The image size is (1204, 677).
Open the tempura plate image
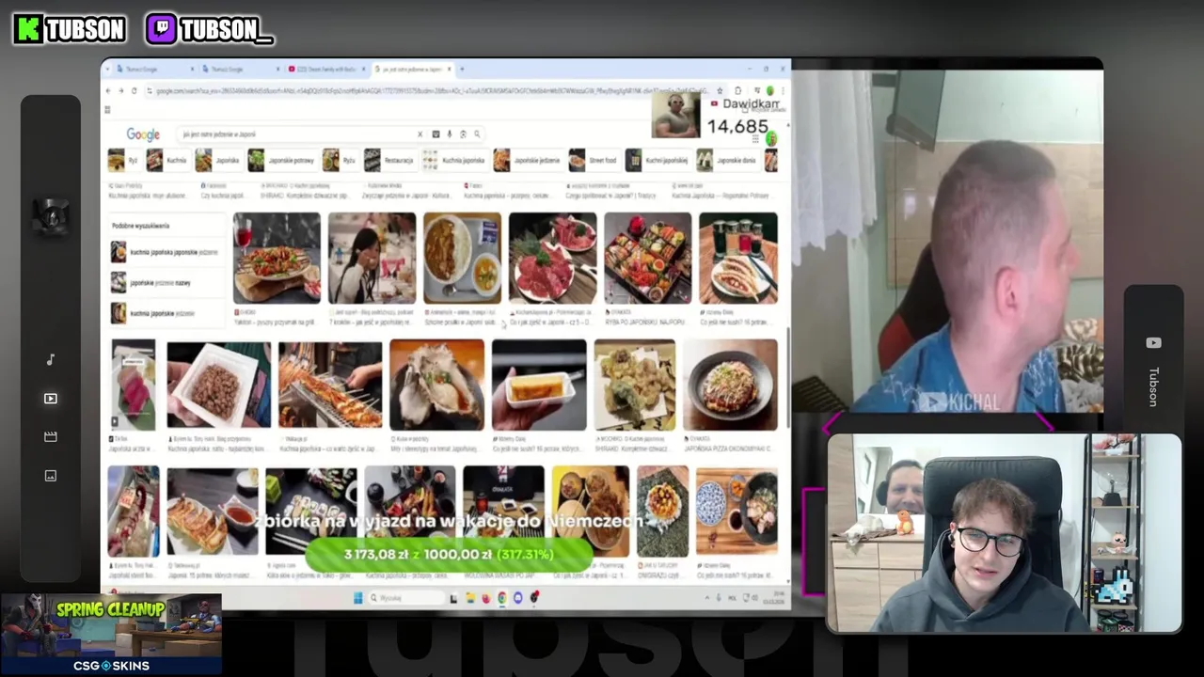[634, 385]
